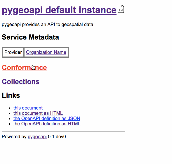
Task: Open the JSON document icon beside the title
Action: (x=121, y=9)
